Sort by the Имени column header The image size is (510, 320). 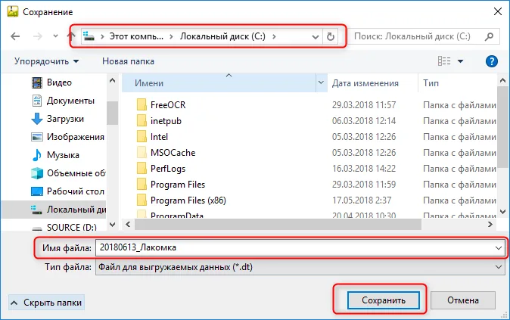[219, 83]
